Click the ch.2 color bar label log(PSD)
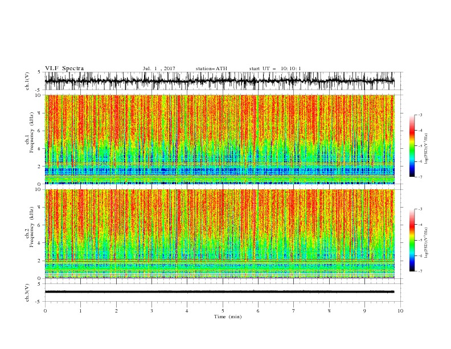451x349 pixels. (427, 243)
